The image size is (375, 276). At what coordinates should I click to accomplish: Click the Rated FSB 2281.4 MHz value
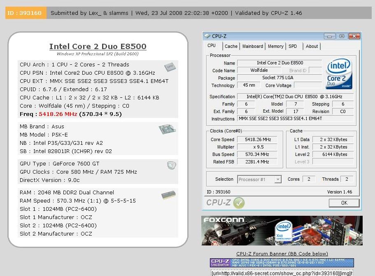tap(257, 162)
